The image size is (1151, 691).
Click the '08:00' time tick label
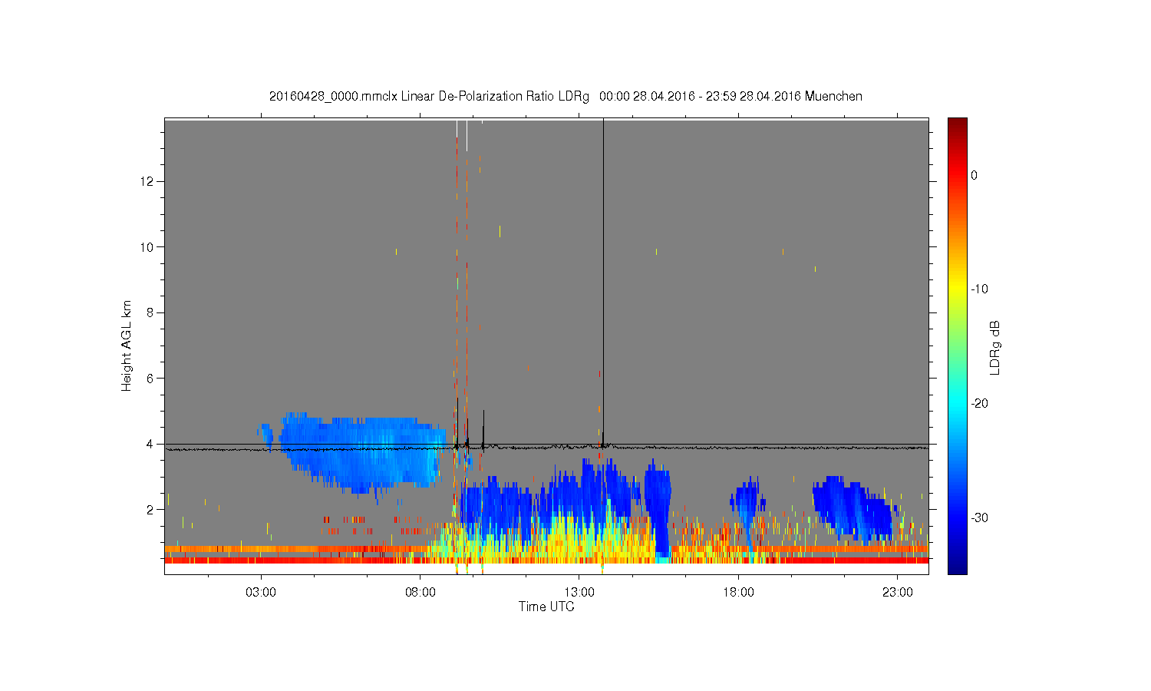click(x=420, y=593)
